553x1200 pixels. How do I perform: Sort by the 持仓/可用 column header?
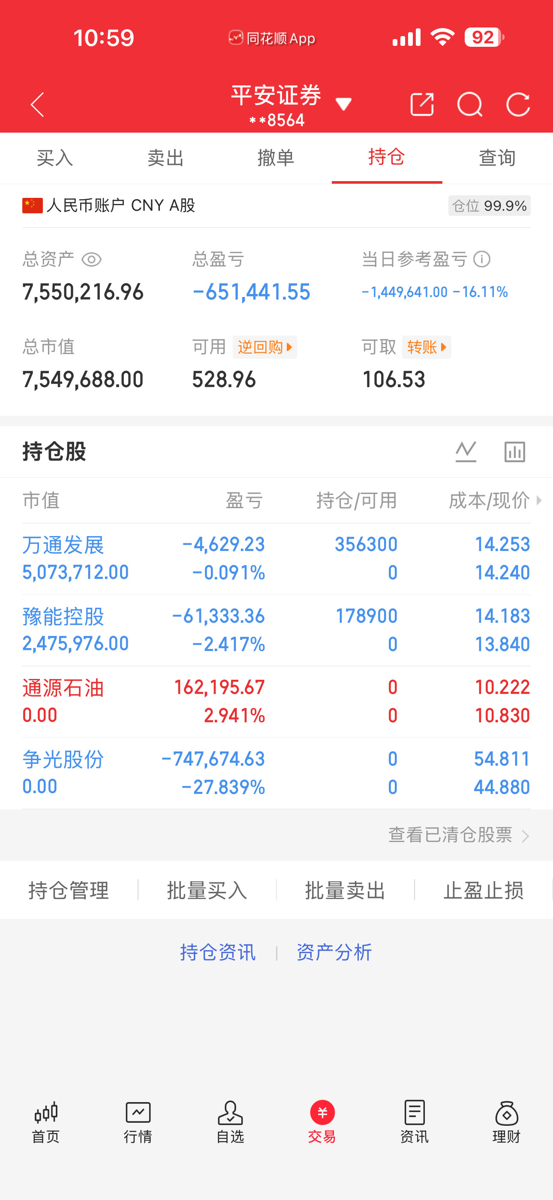click(357, 500)
